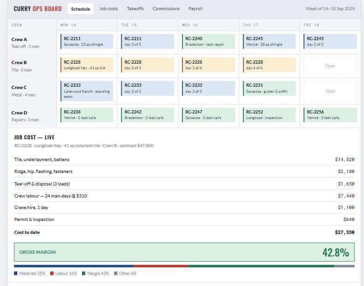Screen dimensions: 364x286
Task: Select the Tile, underlayment, battens row
Action: click(x=184, y=160)
